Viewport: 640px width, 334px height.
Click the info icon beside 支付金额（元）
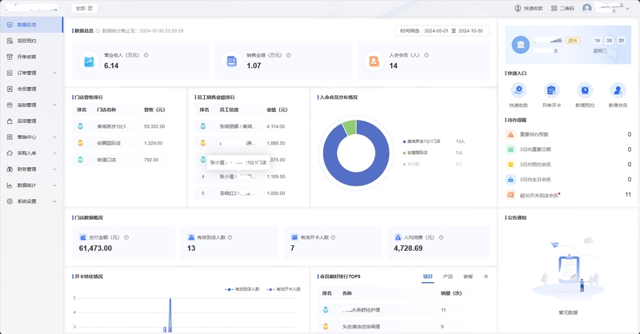(x=126, y=237)
